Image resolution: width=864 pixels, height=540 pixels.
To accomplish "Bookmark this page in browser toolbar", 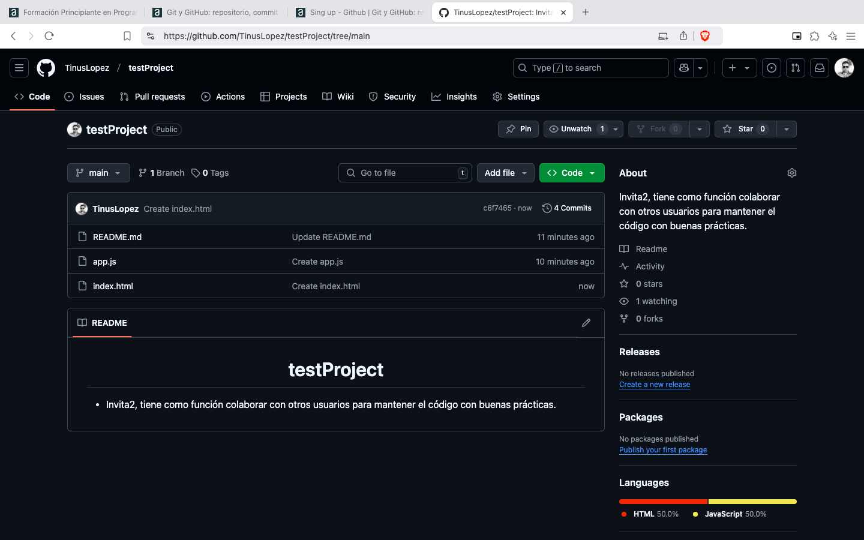I will [x=127, y=36].
